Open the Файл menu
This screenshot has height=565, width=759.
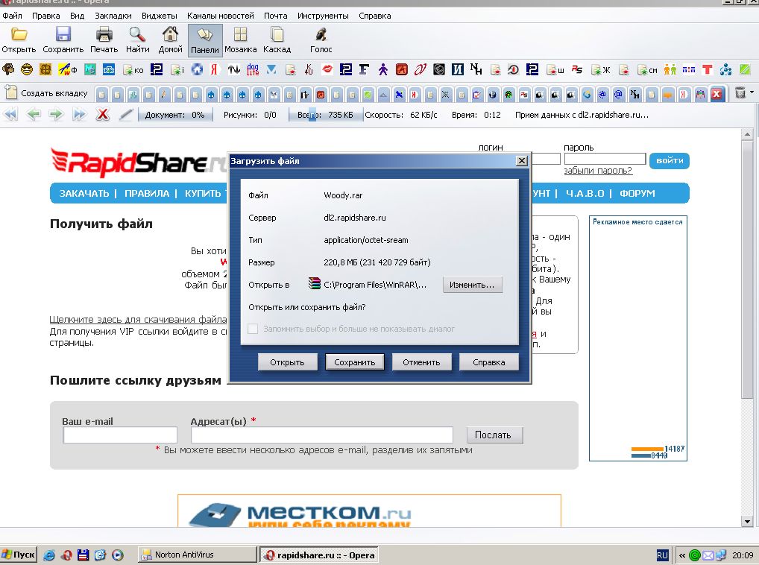coord(12,16)
